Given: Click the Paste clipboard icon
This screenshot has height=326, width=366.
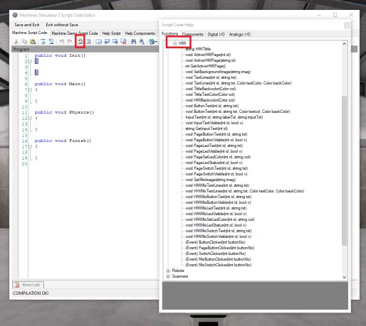Looking at the screenshot, I should coord(33,42).
